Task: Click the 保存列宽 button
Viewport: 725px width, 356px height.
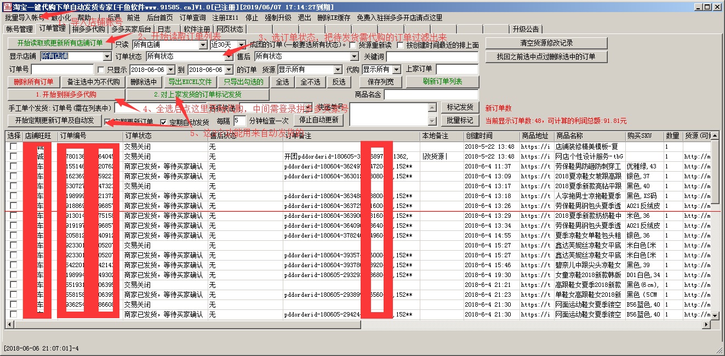Action: tap(380, 82)
